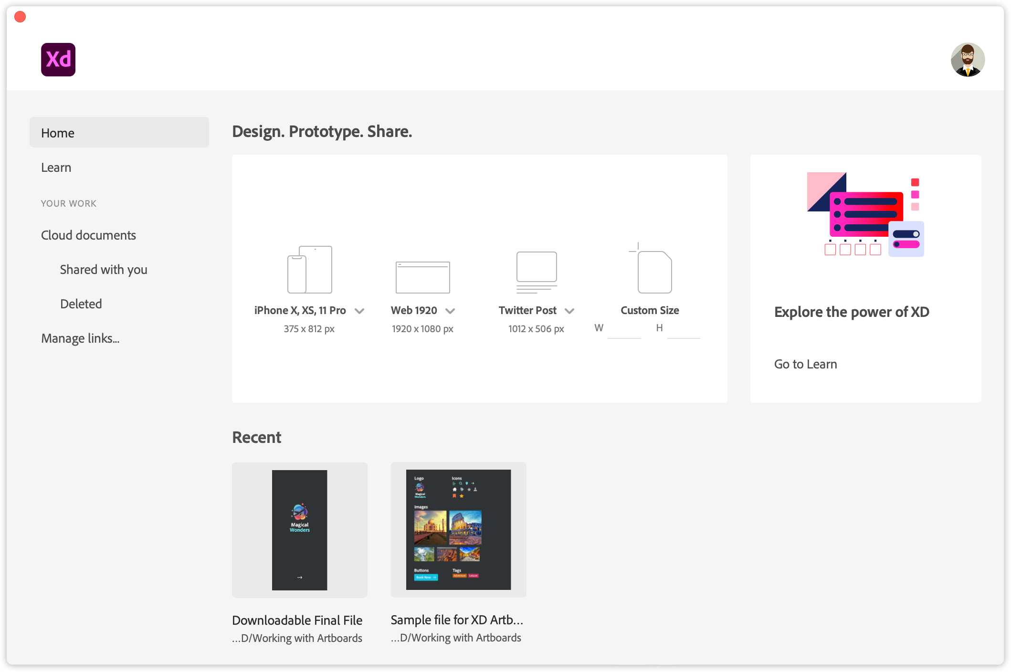Create a new iPhone X, XS, 11 Pro document
The image size is (1011, 672).
309,270
